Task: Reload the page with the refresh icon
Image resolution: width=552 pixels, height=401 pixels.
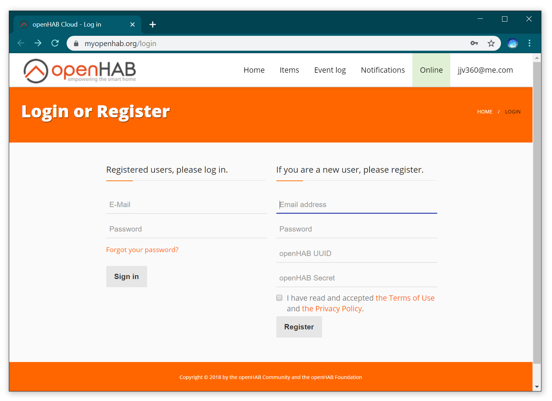Action: (x=55, y=43)
